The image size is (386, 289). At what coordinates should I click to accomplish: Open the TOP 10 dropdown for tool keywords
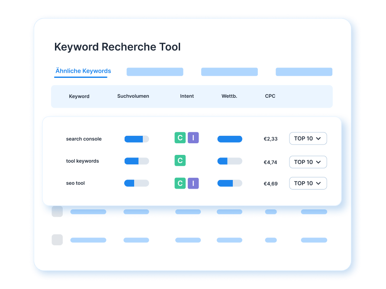pyautogui.click(x=308, y=162)
